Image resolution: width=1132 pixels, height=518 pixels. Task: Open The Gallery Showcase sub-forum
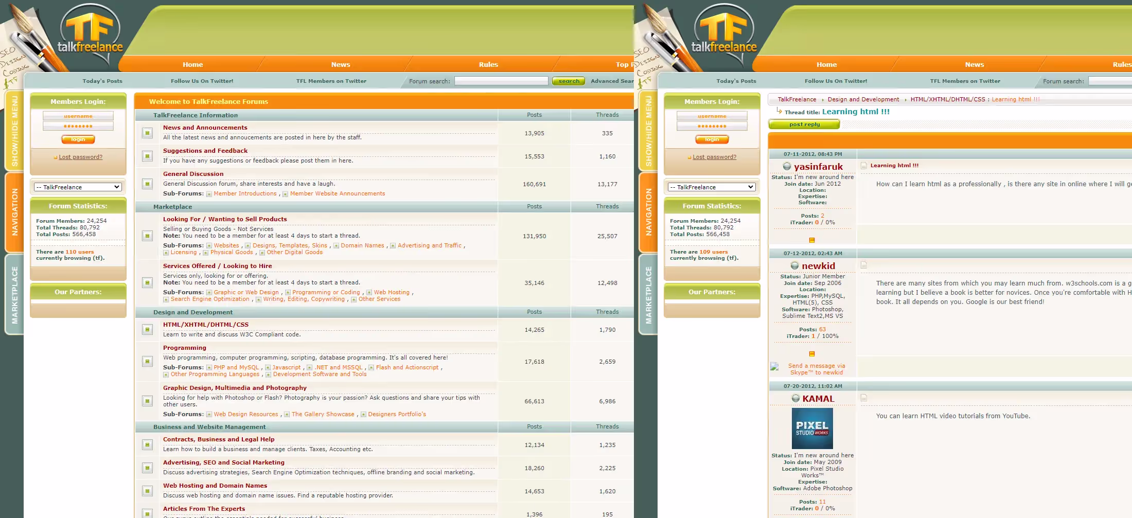click(323, 415)
